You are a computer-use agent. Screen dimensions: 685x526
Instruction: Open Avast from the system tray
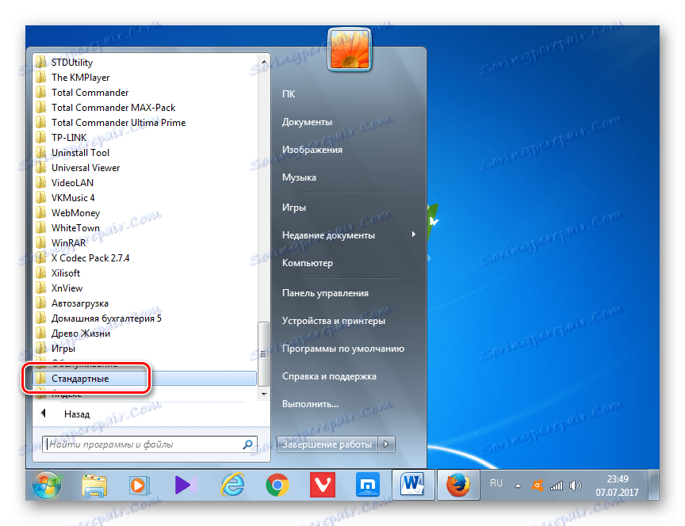coord(538,485)
